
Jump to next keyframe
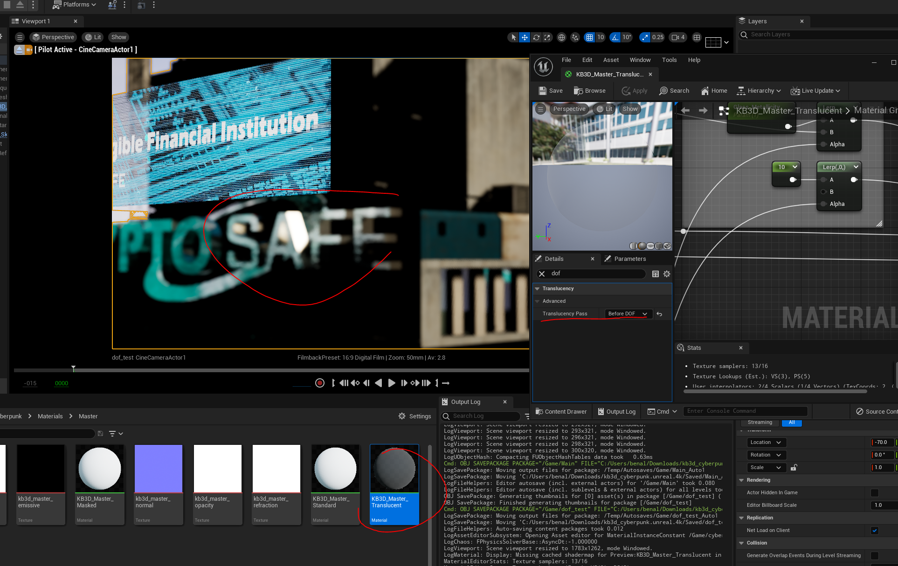click(415, 383)
